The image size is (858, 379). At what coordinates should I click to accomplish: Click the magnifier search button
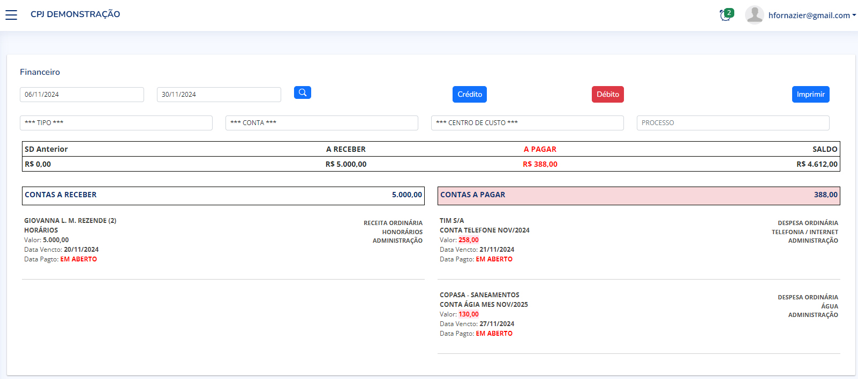pyautogui.click(x=303, y=93)
